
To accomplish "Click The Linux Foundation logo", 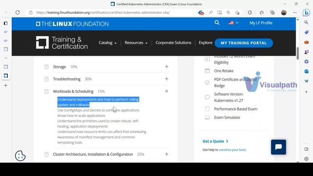I will (72, 24).
